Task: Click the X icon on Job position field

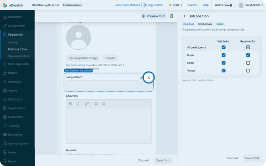Action: [149, 77]
